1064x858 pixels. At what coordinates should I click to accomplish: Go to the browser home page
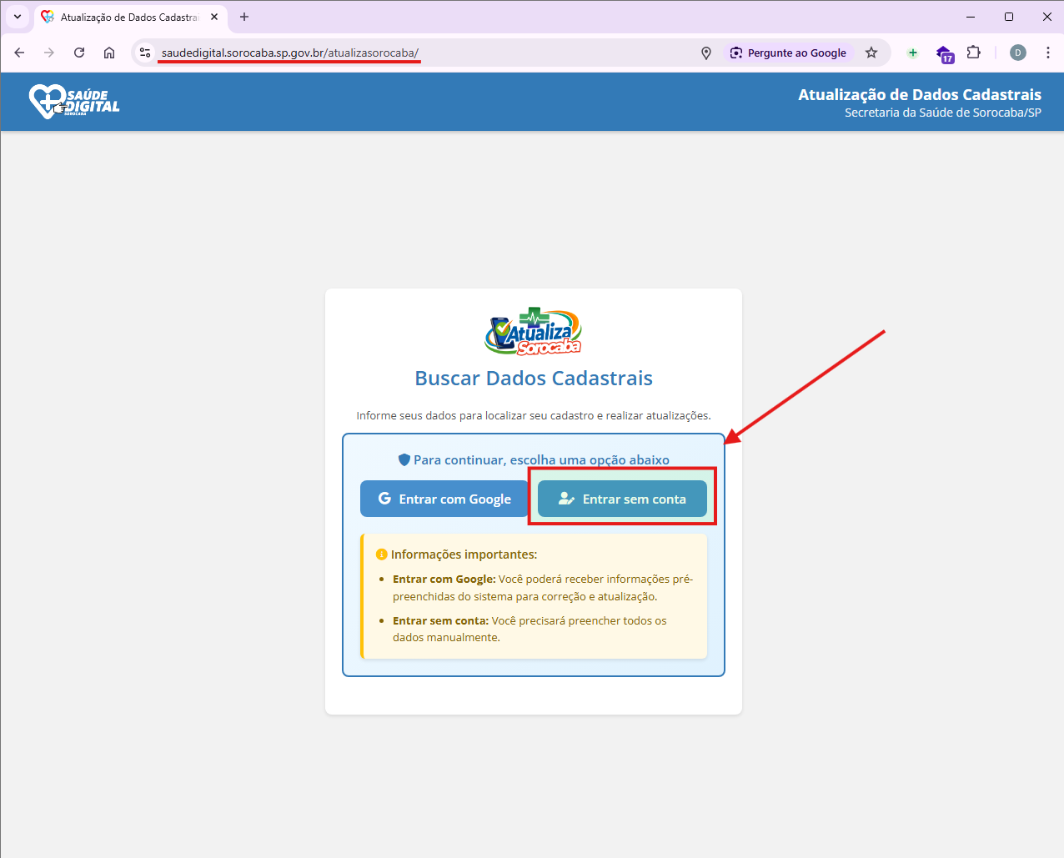[109, 53]
